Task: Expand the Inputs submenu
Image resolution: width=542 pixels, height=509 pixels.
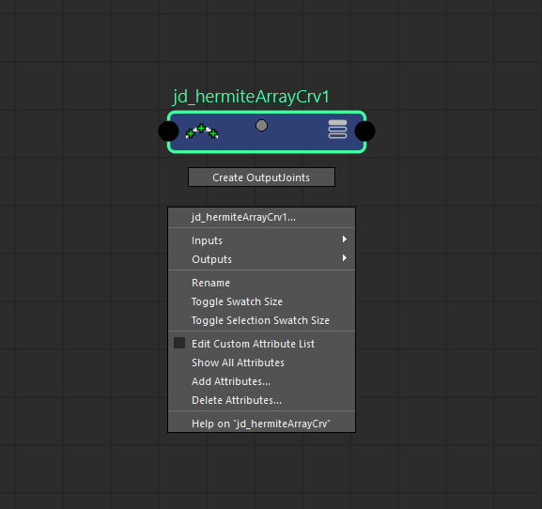Action: click(261, 240)
